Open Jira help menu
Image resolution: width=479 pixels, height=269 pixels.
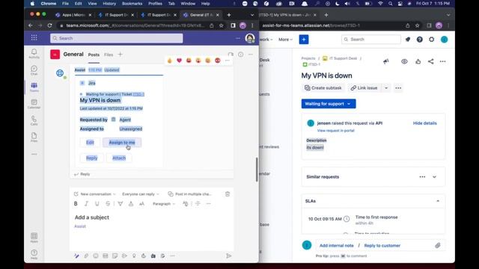pos(419,40)
